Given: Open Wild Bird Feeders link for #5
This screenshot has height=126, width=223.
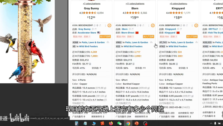Looking at the screenshot, I should [x=88, y=46].
